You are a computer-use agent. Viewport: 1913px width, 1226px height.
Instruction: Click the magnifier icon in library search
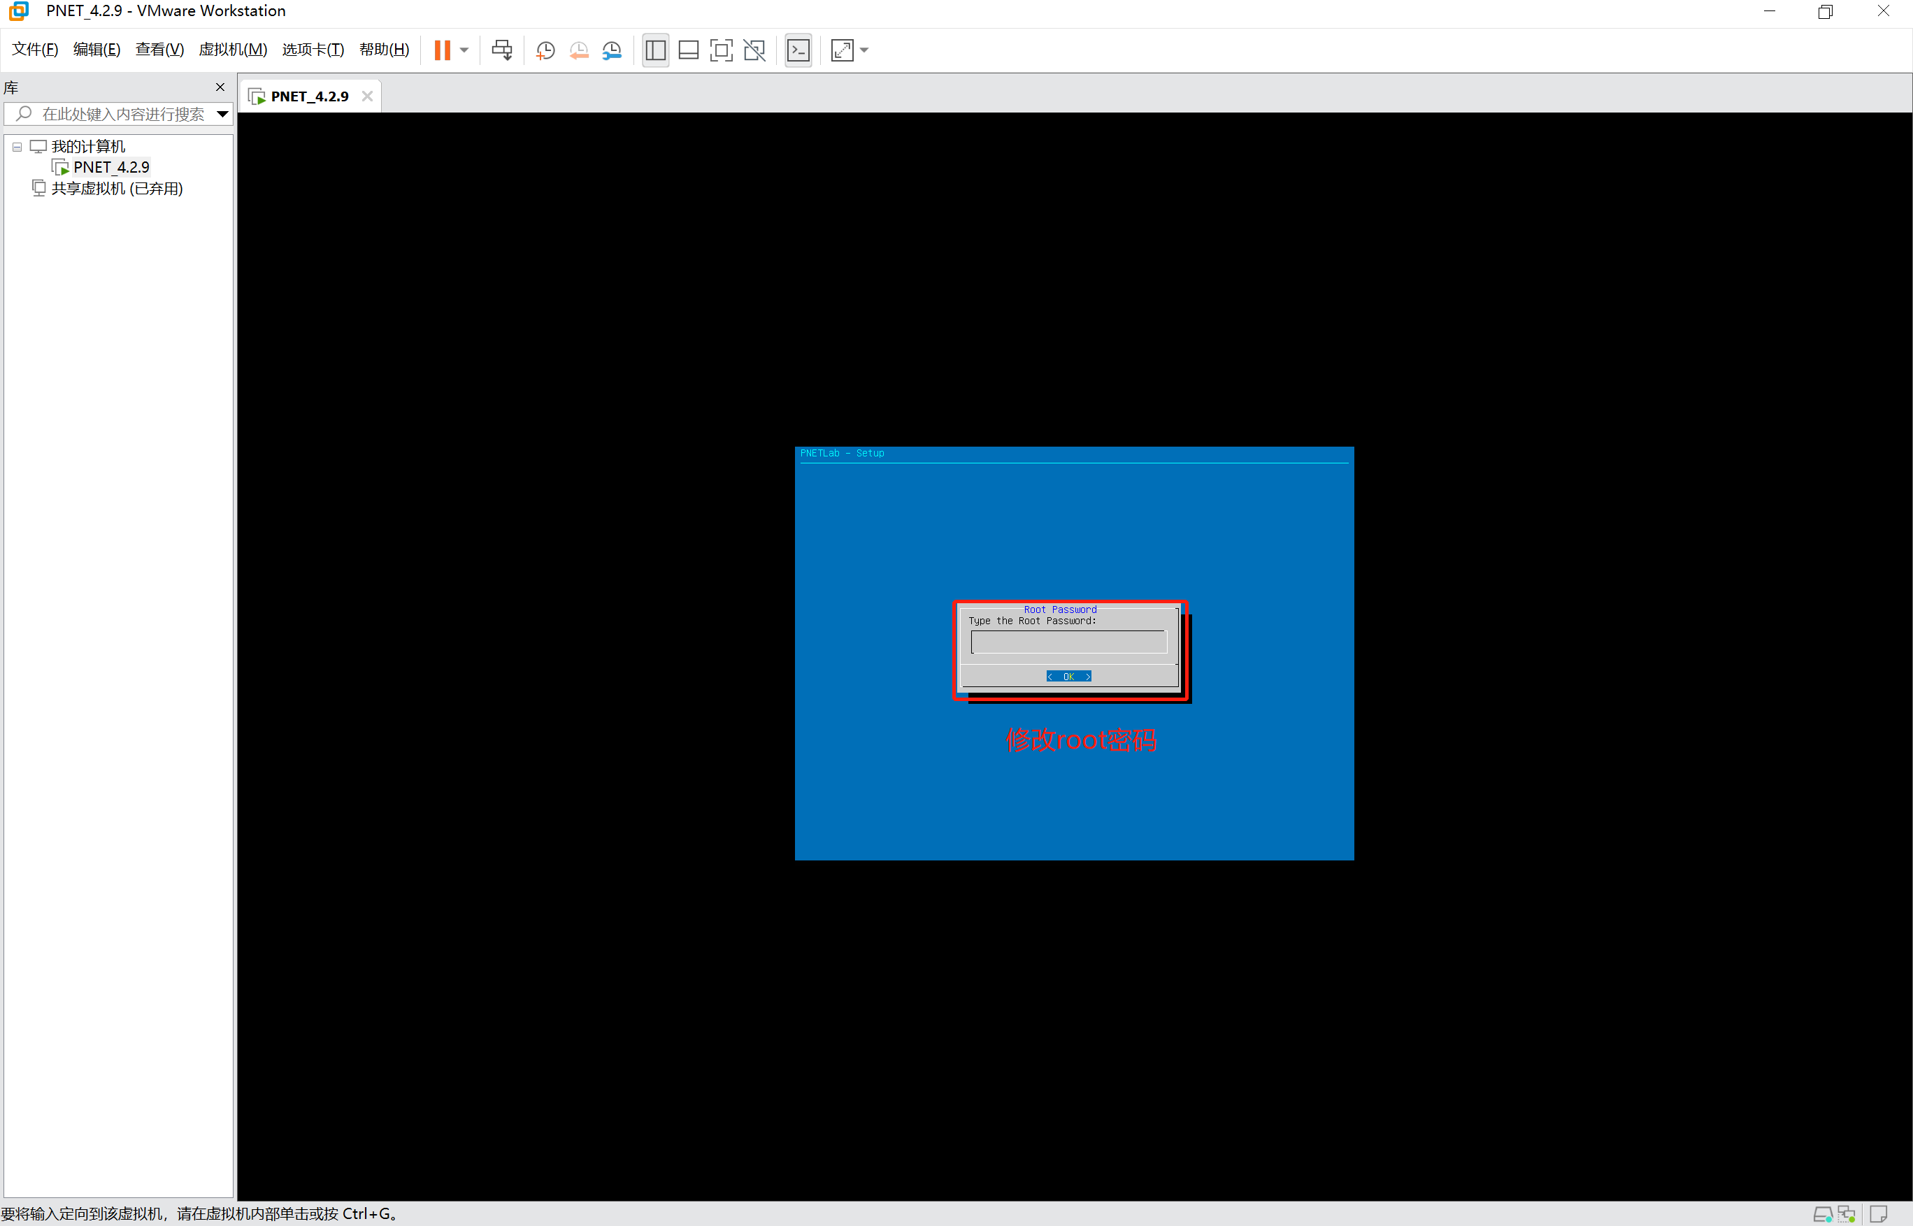pyautogui.click(x=24, y=114)
